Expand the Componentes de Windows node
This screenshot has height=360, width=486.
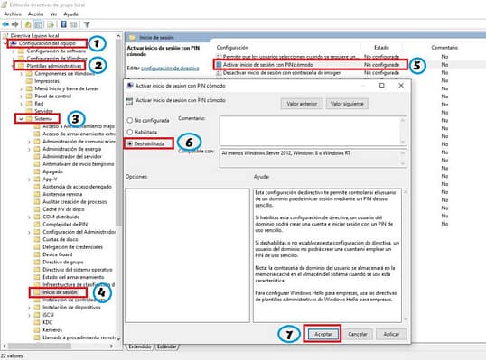coord(21,74)
